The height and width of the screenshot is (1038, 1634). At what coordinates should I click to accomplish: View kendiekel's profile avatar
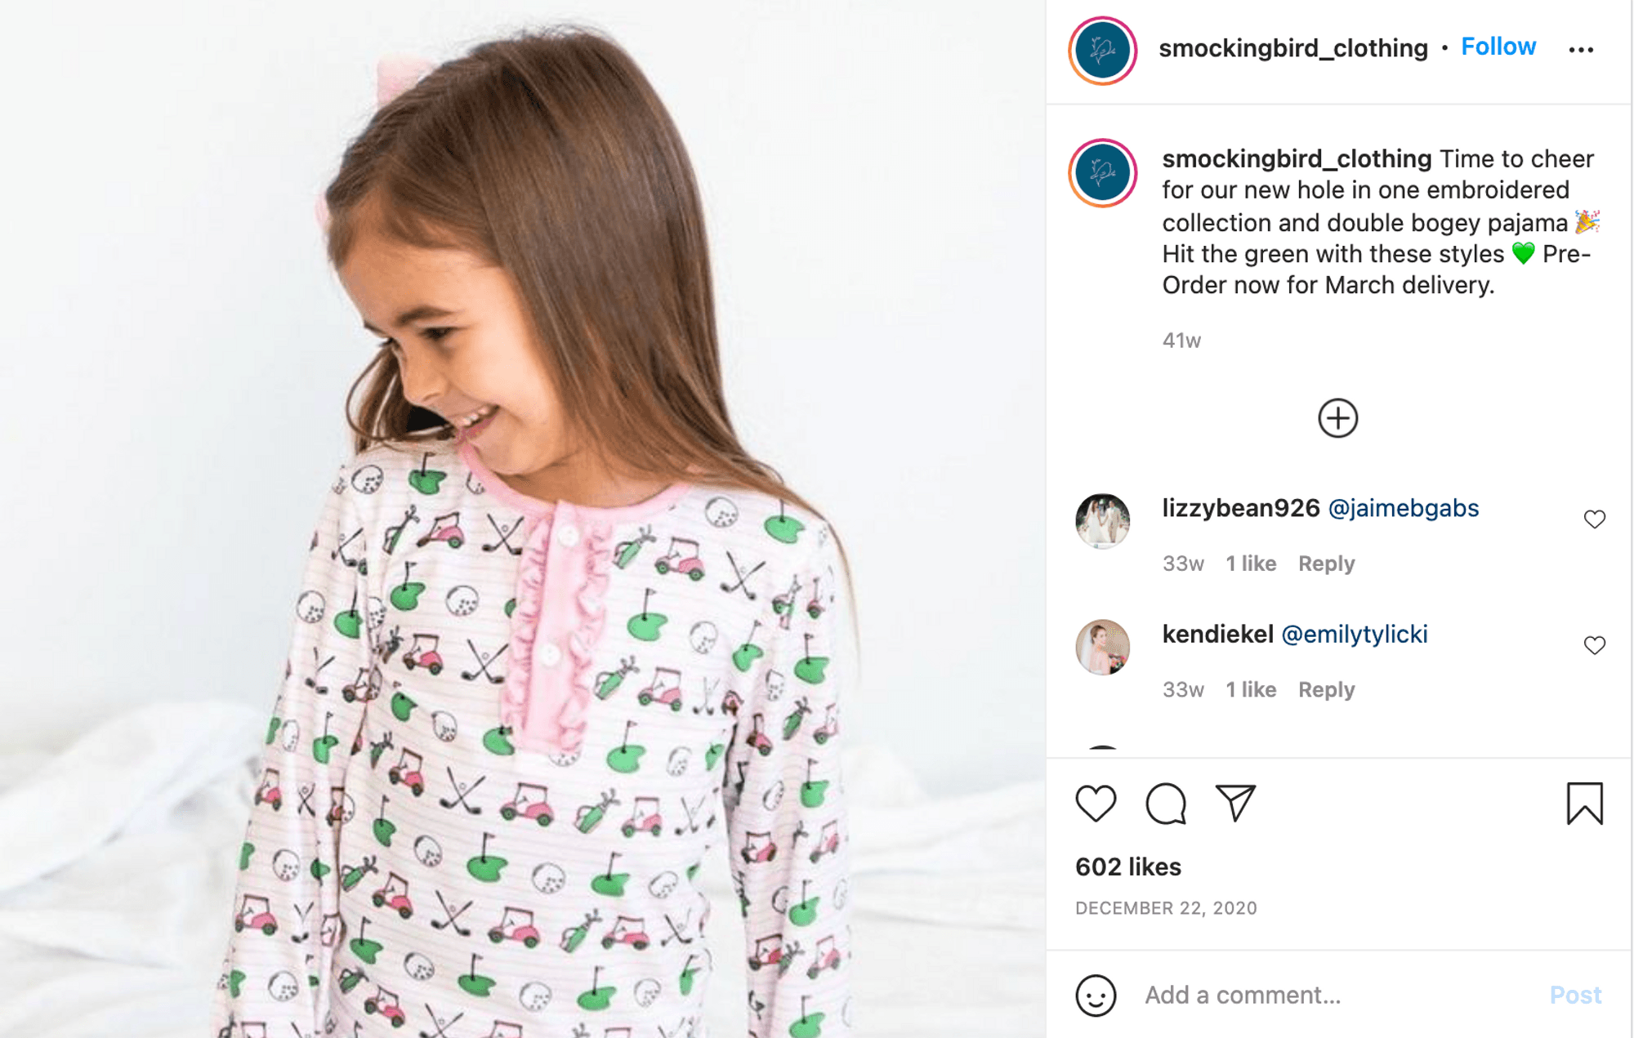tap(1103, 647)
